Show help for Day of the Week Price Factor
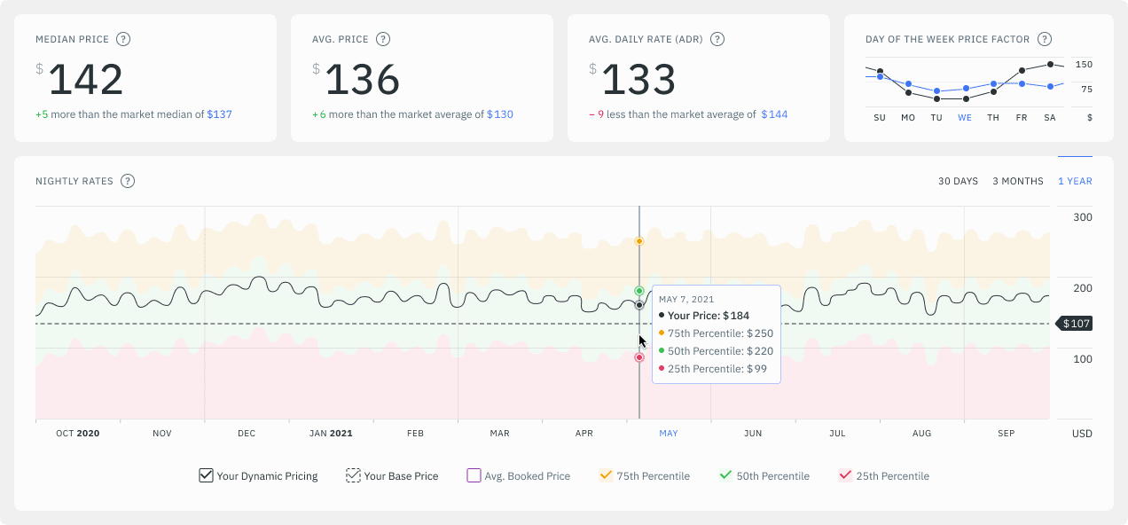The width and height of the screenshot is (1128, 525). [x=1045, y=39]
